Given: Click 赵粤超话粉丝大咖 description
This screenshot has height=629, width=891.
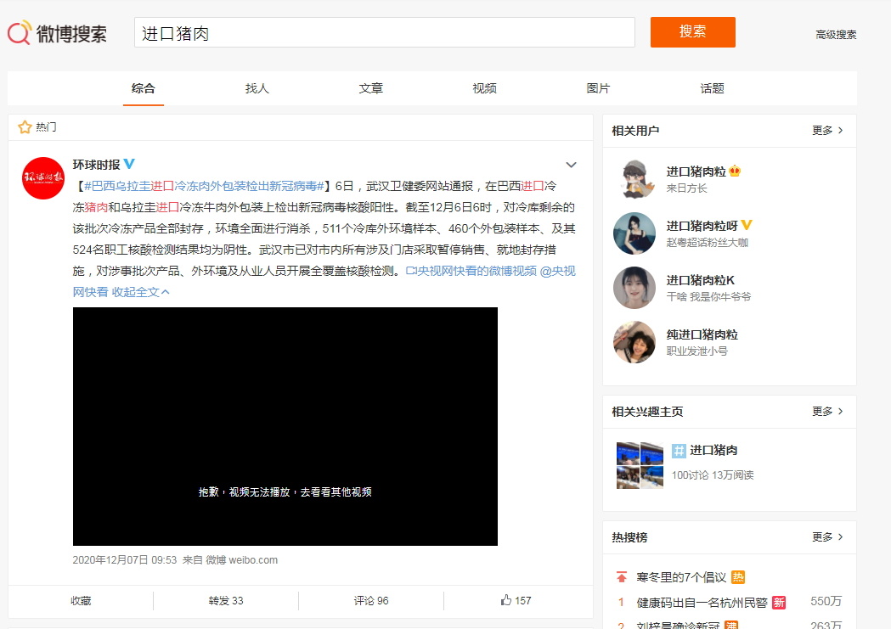Looking at the screenshot, I should (708, 243).
